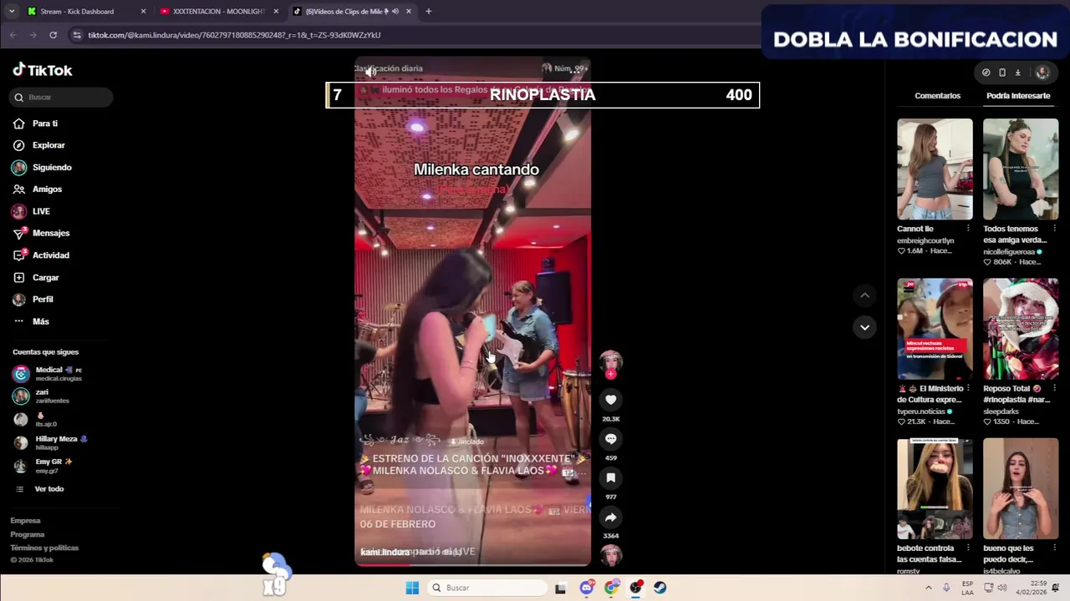
Task: Expand Ver todo followed accounts
Action: point(48,489)
